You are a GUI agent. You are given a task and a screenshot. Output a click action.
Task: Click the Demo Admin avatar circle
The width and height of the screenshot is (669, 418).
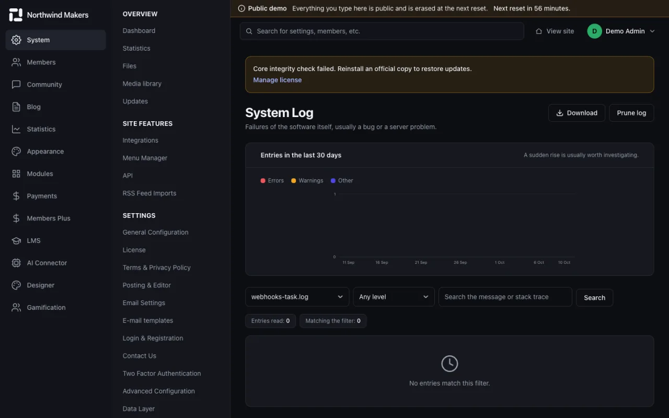(594, 31)
